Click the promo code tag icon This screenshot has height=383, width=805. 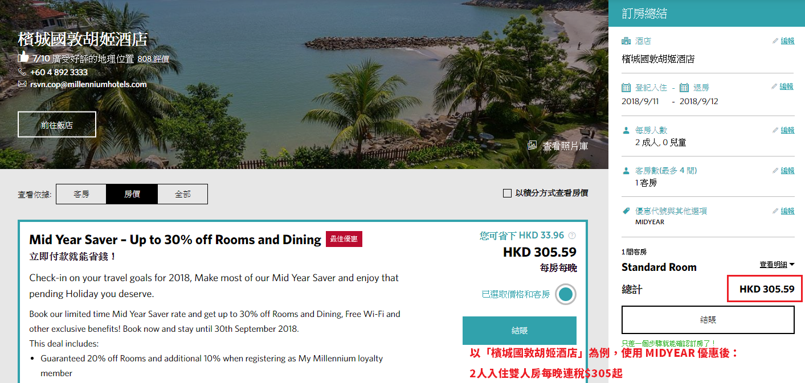(626, 211)
